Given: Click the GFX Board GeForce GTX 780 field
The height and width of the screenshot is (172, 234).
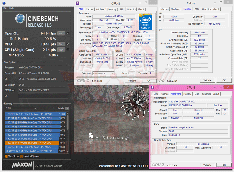Looking at the screenshot, I should pyautogui.click(x=43, y=90).
